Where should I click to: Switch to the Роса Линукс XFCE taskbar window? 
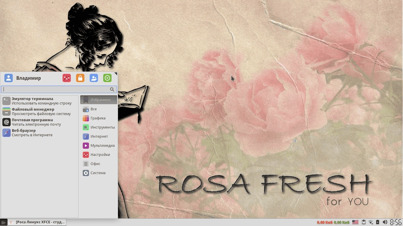(x=37, y=222)
